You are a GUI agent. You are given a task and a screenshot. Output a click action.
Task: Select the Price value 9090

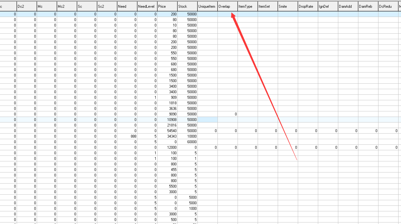[167, 114]
